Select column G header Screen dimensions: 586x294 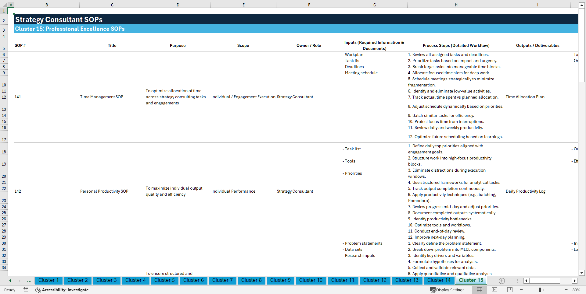(x=374, y=5)
